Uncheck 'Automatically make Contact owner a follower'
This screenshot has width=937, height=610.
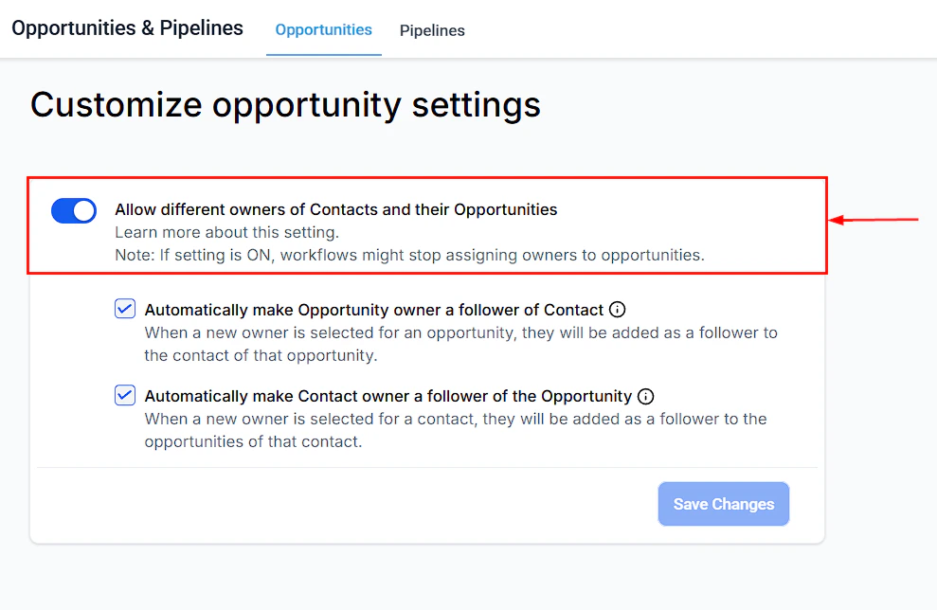(124, 395)
